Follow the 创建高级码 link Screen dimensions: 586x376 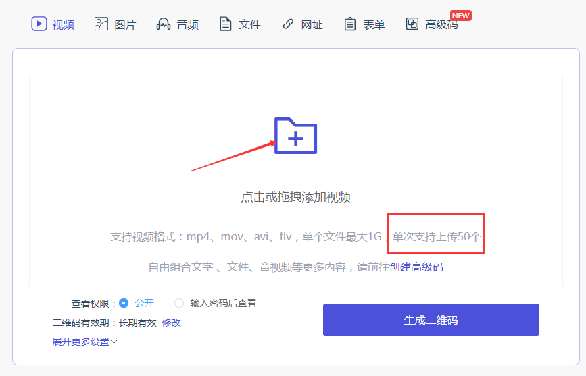point(416,267)
